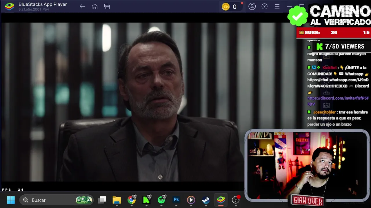Click the search highlight flowers icon
This screenshot has height=208, width=371.
84,200
